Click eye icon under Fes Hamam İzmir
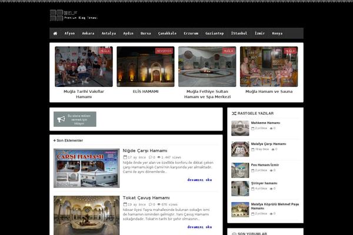353x235 pixels. [x=271, y=170]
